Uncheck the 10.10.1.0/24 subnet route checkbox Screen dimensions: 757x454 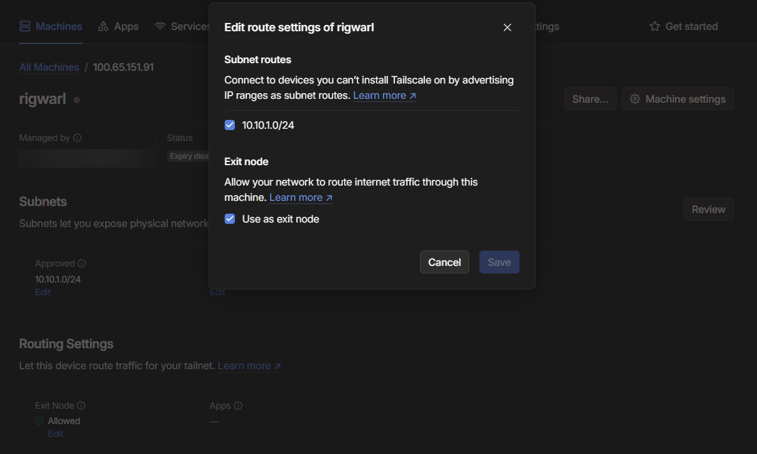(x=230, y=125)
